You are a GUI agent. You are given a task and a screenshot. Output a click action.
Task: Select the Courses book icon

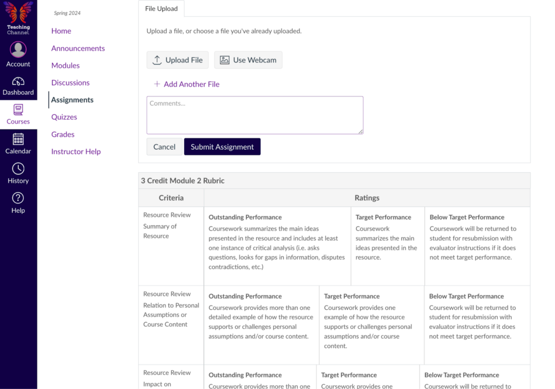coord(18,110)
